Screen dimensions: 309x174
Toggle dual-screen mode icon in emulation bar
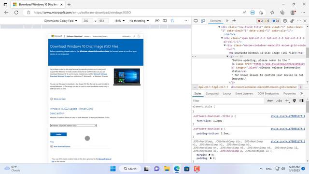[165, 21]
